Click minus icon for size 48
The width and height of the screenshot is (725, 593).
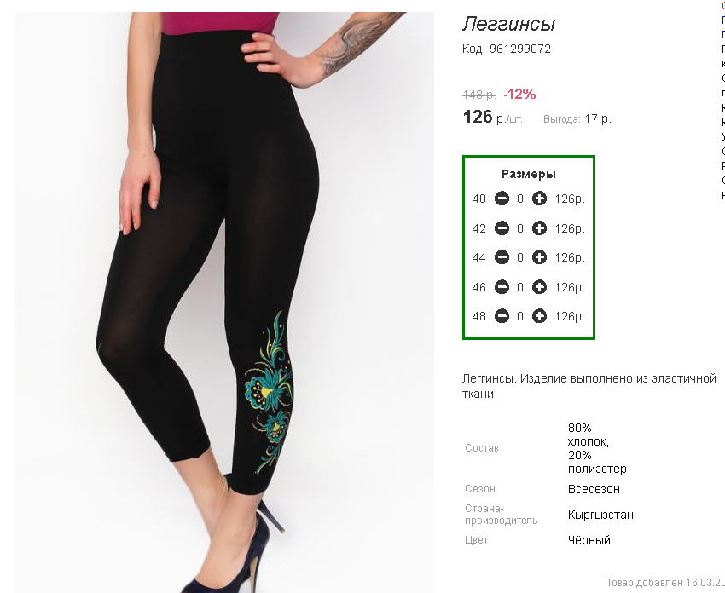click(502, 316)
